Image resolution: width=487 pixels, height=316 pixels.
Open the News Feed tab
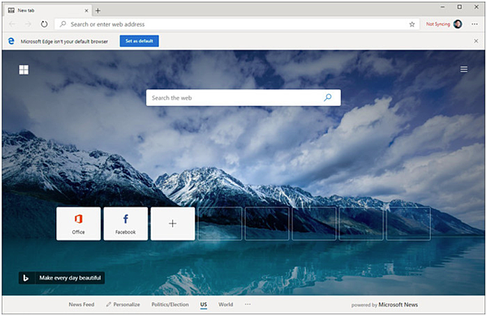pyautogui.click(x=81, y=305)
